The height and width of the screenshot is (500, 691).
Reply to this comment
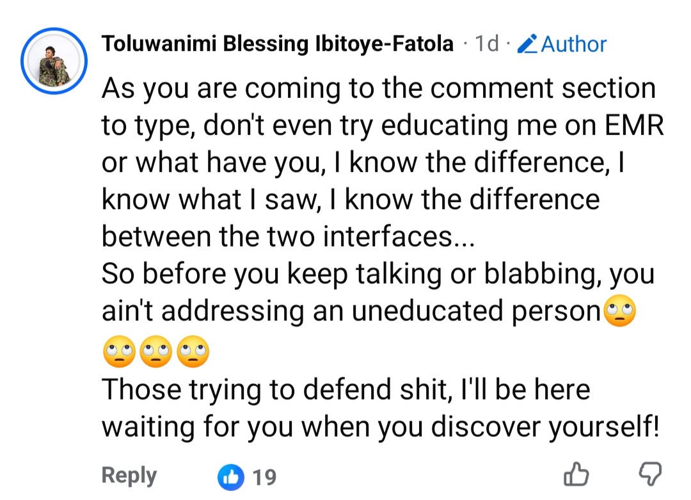tap(129, 476)
